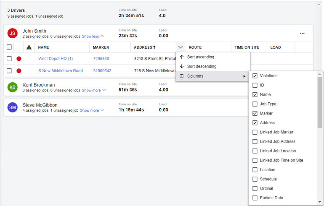The width and height of the screenshot is (324, 206).
Task: Sort by the LOAD column header
Action: tap(276, 47)
